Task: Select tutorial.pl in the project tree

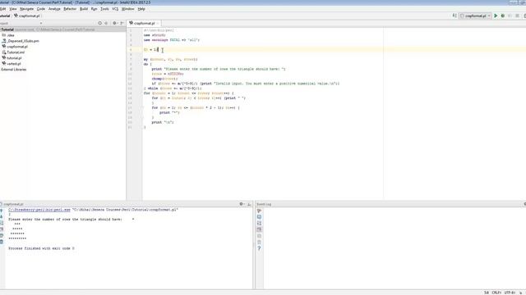Action: point(12,58)
